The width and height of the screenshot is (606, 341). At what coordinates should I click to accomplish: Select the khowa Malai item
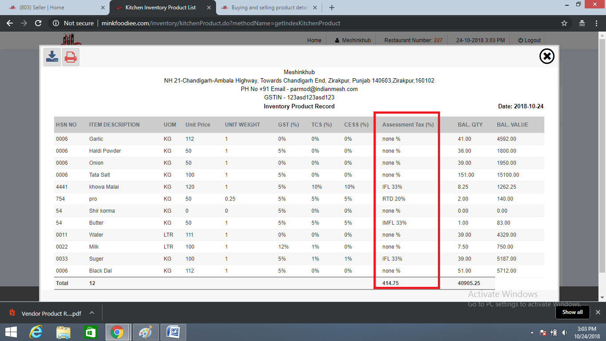pos(104,187)
